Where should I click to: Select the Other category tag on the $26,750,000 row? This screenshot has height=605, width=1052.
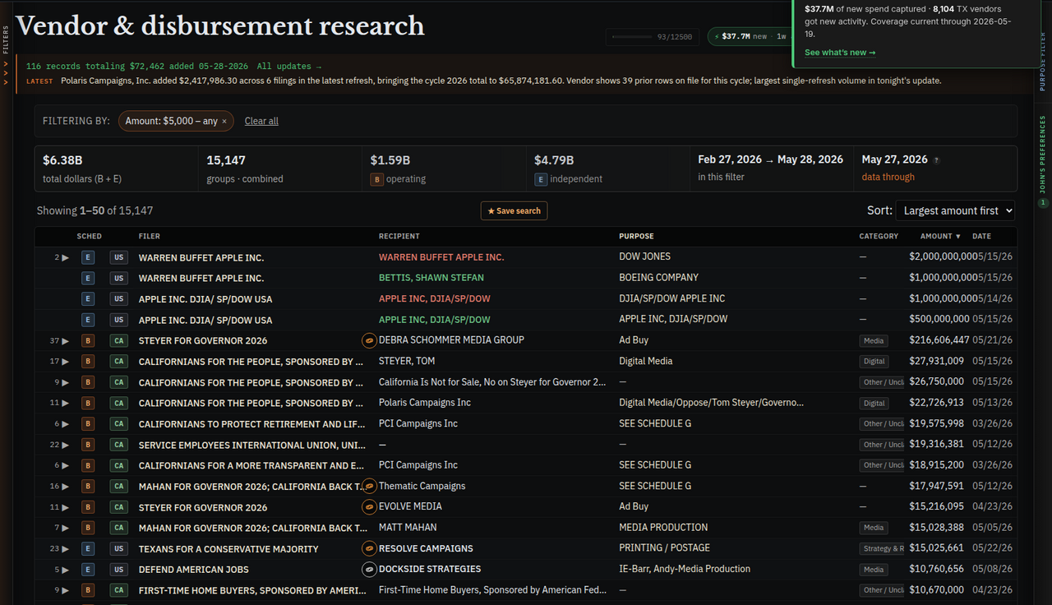tap(882, 382)
